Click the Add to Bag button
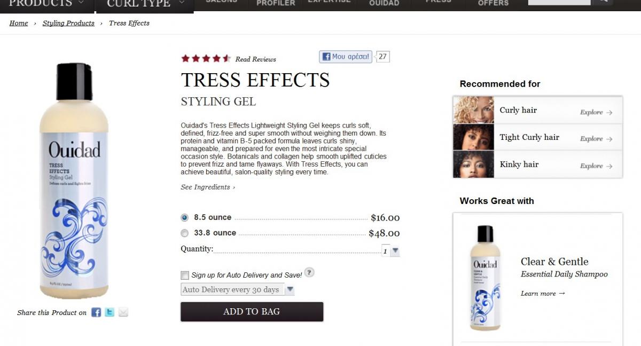 (x=252, y=312)
